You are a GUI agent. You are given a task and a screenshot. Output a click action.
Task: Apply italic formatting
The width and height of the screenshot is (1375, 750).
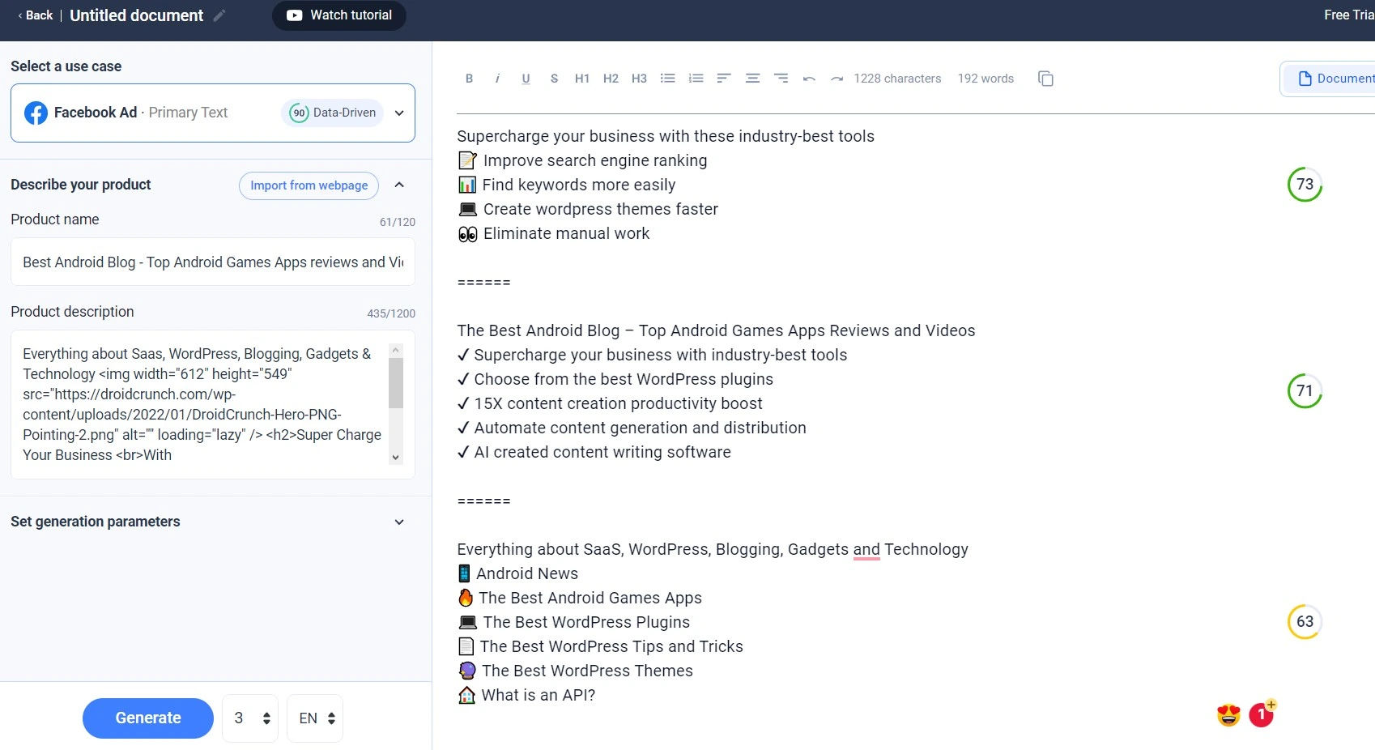(x=497, y=79)
